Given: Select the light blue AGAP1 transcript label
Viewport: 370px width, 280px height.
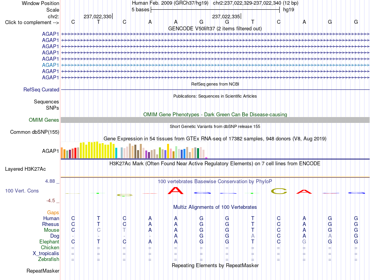Looking at the screenshot, I should coord(50,65).
